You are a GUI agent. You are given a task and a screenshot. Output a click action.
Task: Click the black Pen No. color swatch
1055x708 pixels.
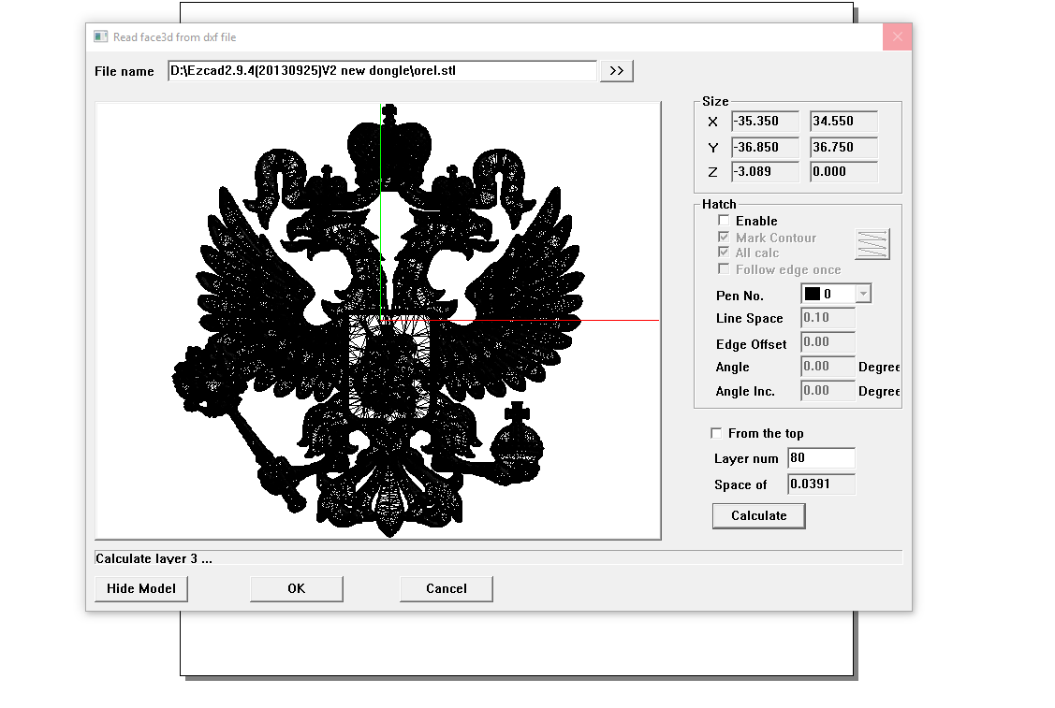[812, 294]
